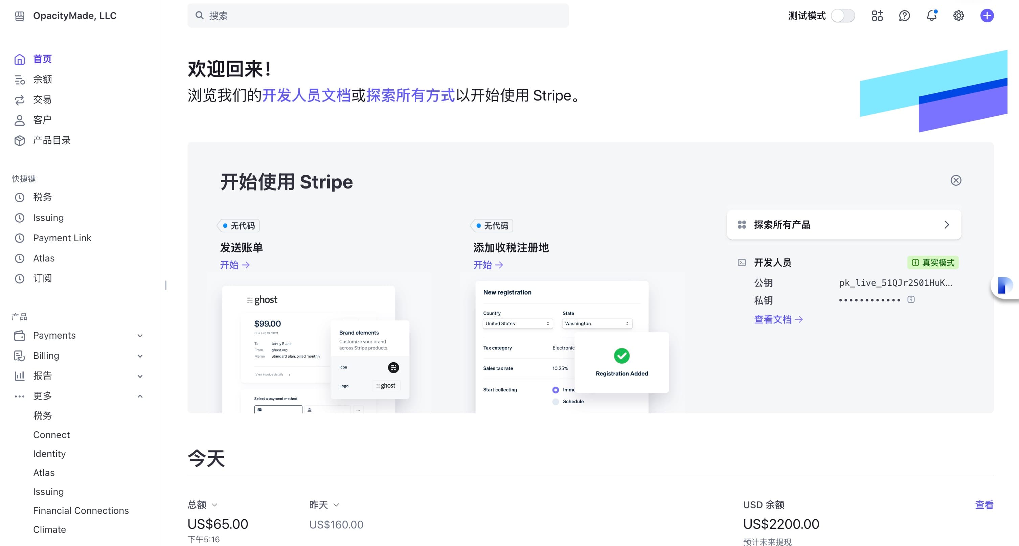Click 开始 under 发送账单
The width and height of the screenshot is (1019, 546).
coord(235,265)
